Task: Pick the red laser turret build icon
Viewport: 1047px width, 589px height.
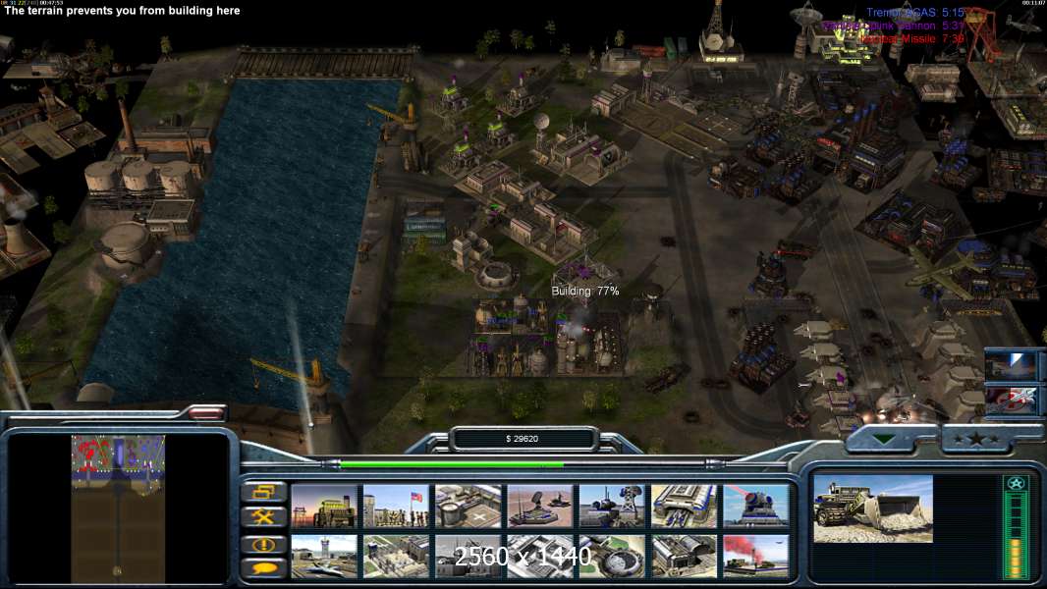Action: 756,507
